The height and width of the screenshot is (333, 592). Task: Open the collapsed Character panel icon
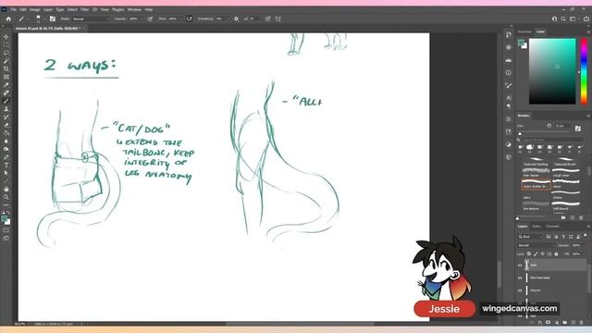click(509, 98)
